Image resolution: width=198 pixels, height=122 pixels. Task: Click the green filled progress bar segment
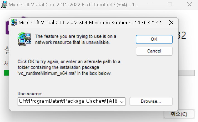[6, 73]
